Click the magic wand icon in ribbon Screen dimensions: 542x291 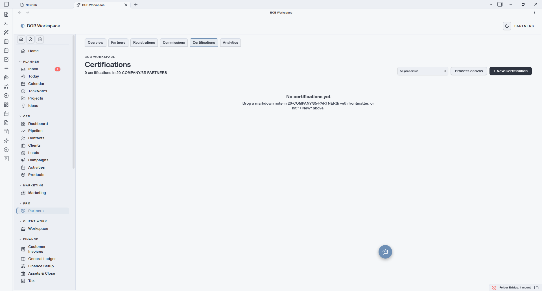tap(6, 32)
